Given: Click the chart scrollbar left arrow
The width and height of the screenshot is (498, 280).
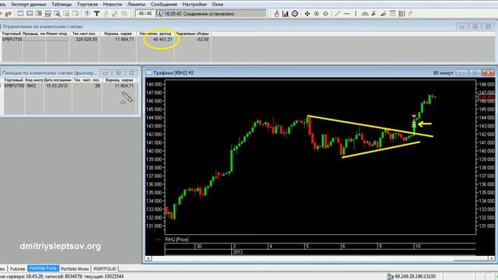Looking at the screenshot, I should pos(149,258).
